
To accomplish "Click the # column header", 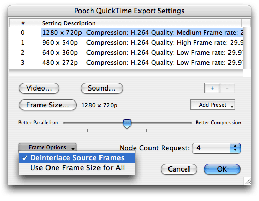I will pyautogui.click(x=23, y=23).
